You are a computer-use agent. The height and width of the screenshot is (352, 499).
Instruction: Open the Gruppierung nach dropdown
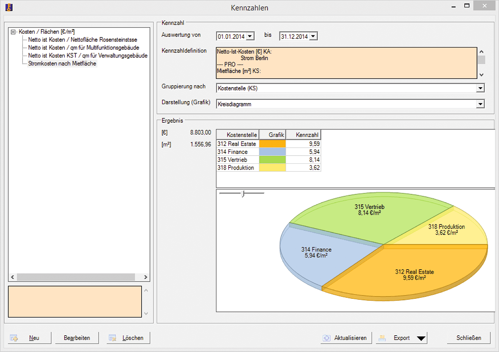[x=480, y=88]
